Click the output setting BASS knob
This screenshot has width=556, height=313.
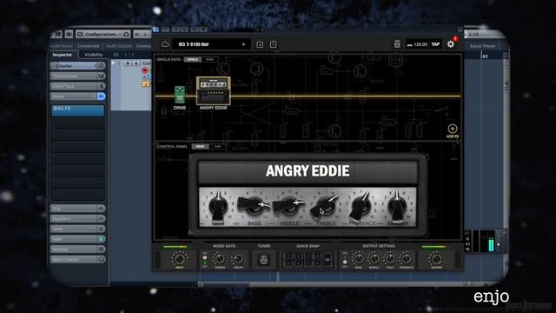coord(359,259)
